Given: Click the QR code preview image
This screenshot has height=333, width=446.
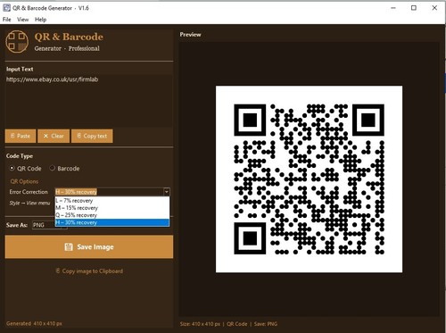Looking at the screenshot, I should 309,179.
